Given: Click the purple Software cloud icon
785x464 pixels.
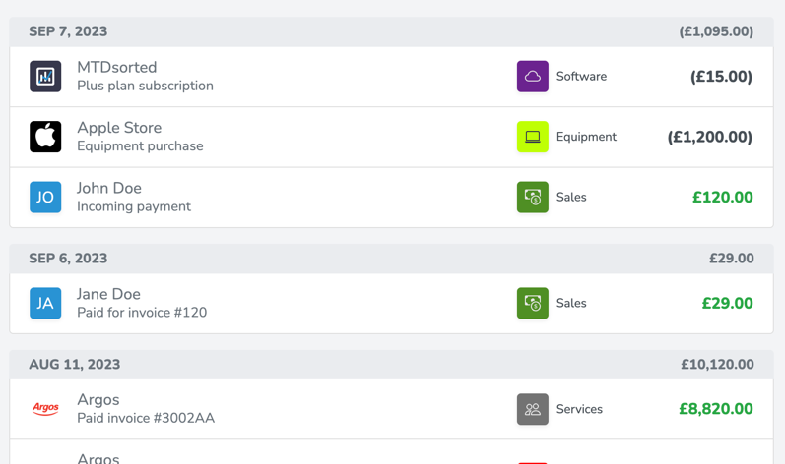Looking at the screenshot, I should pyautogui.click(x=533, y=77).
